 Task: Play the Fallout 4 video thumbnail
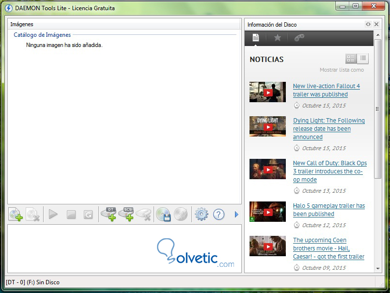pyautogui.click(x=267, y=93)
